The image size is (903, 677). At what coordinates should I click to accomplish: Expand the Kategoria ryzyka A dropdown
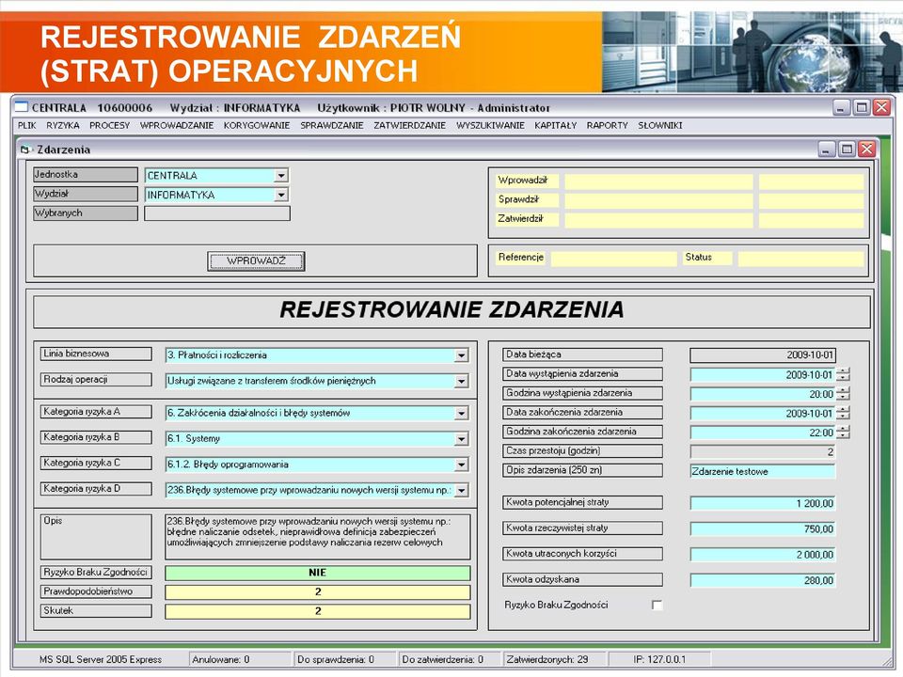click(461, 414)
